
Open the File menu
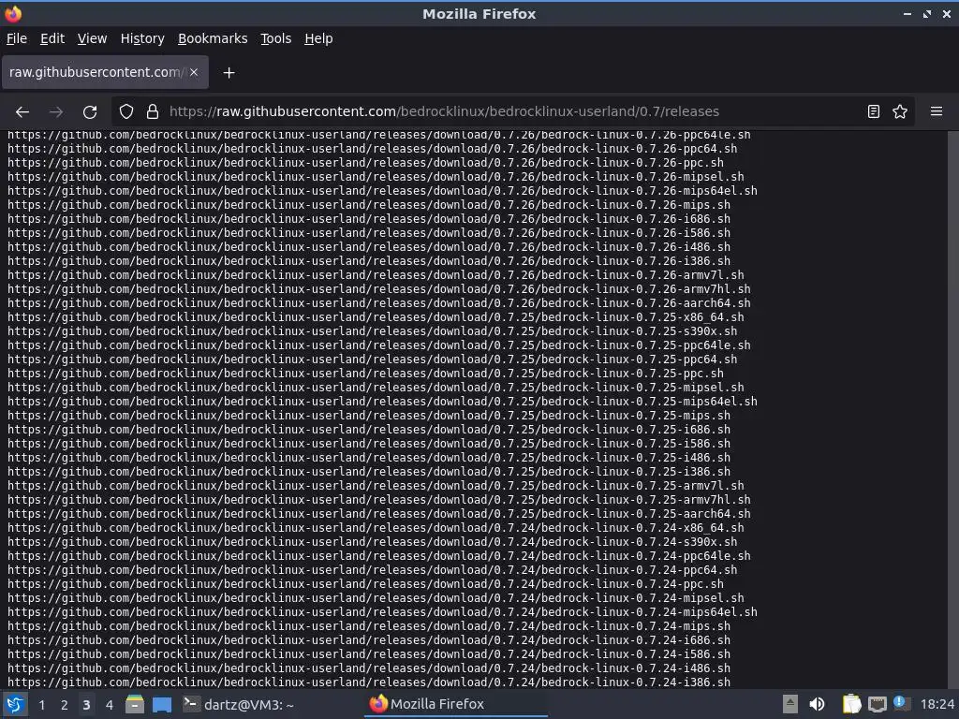[17, 38]
